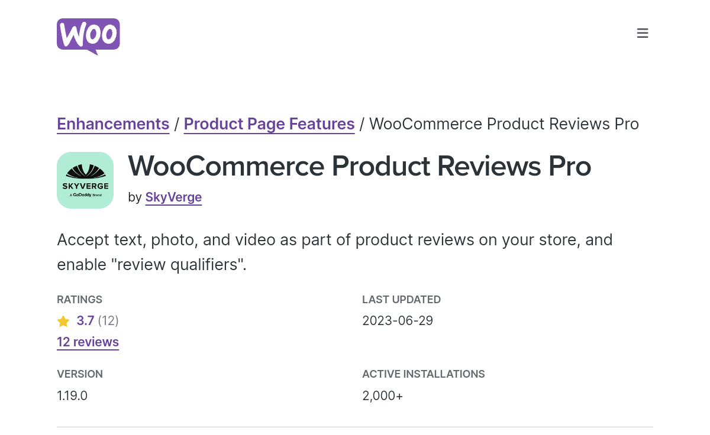Click the yellow rating star icon
710x435 pixels.
click(x=63, y=322)
